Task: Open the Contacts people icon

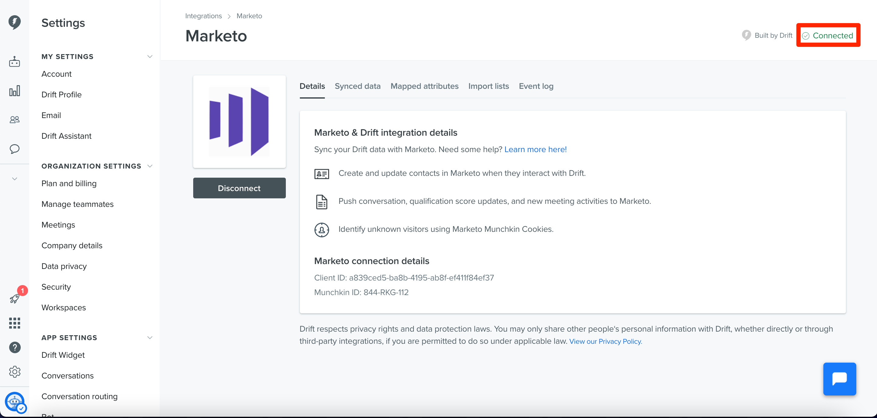Action: (x=14, y=120)
